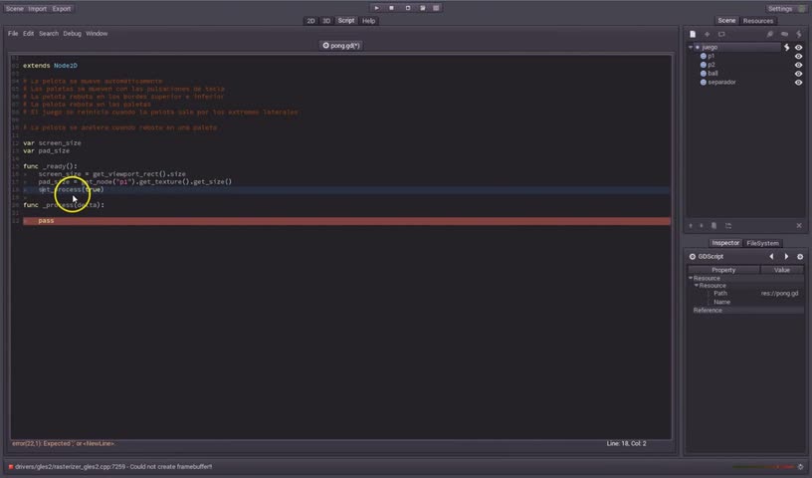The height and width of the screenshot is (478, 812).
Task: Play the project
Action: (376, 8)
